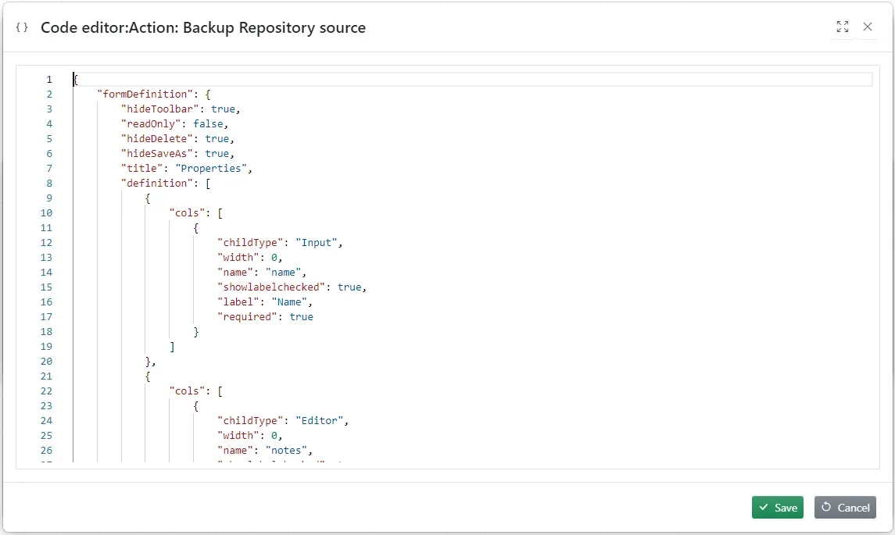Click the curly braces icon beside dialog title
This screenshot has height=535, width=895.
coord(22,27)
